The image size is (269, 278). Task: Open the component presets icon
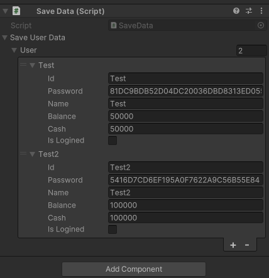coord(249,11)
